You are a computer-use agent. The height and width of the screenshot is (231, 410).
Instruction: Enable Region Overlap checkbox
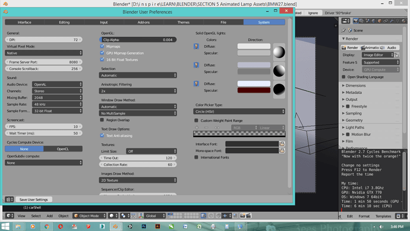(102, 120)
